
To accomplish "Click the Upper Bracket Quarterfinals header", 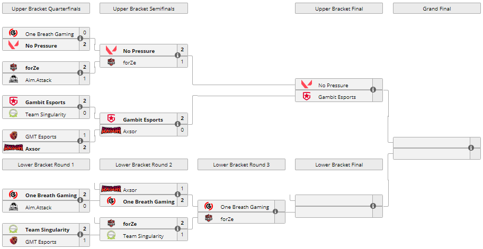I will 46,8.
